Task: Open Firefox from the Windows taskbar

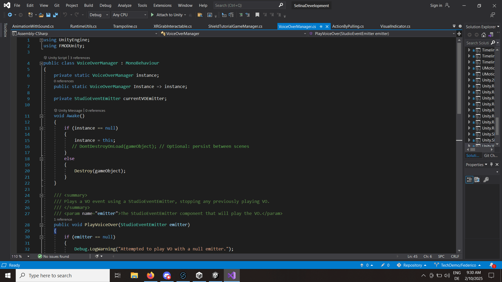Action: click(x=150, y=275)
